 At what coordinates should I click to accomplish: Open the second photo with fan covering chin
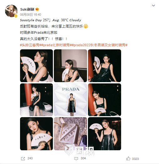click(x=70, y=66)
